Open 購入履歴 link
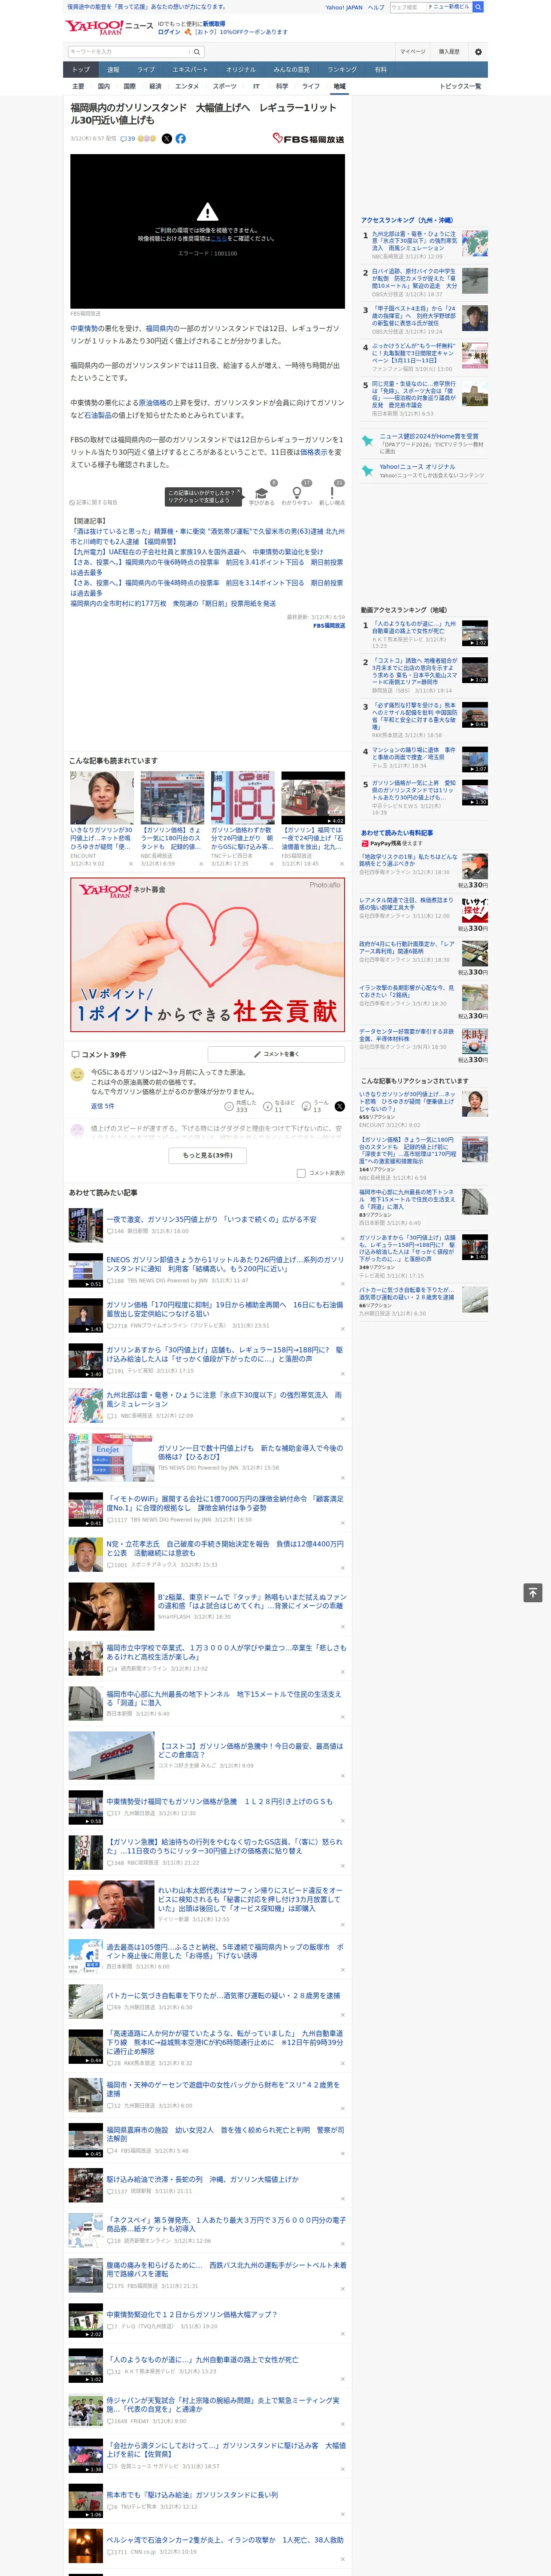Viewport: 551px width, 2576px height. point(449,51)
